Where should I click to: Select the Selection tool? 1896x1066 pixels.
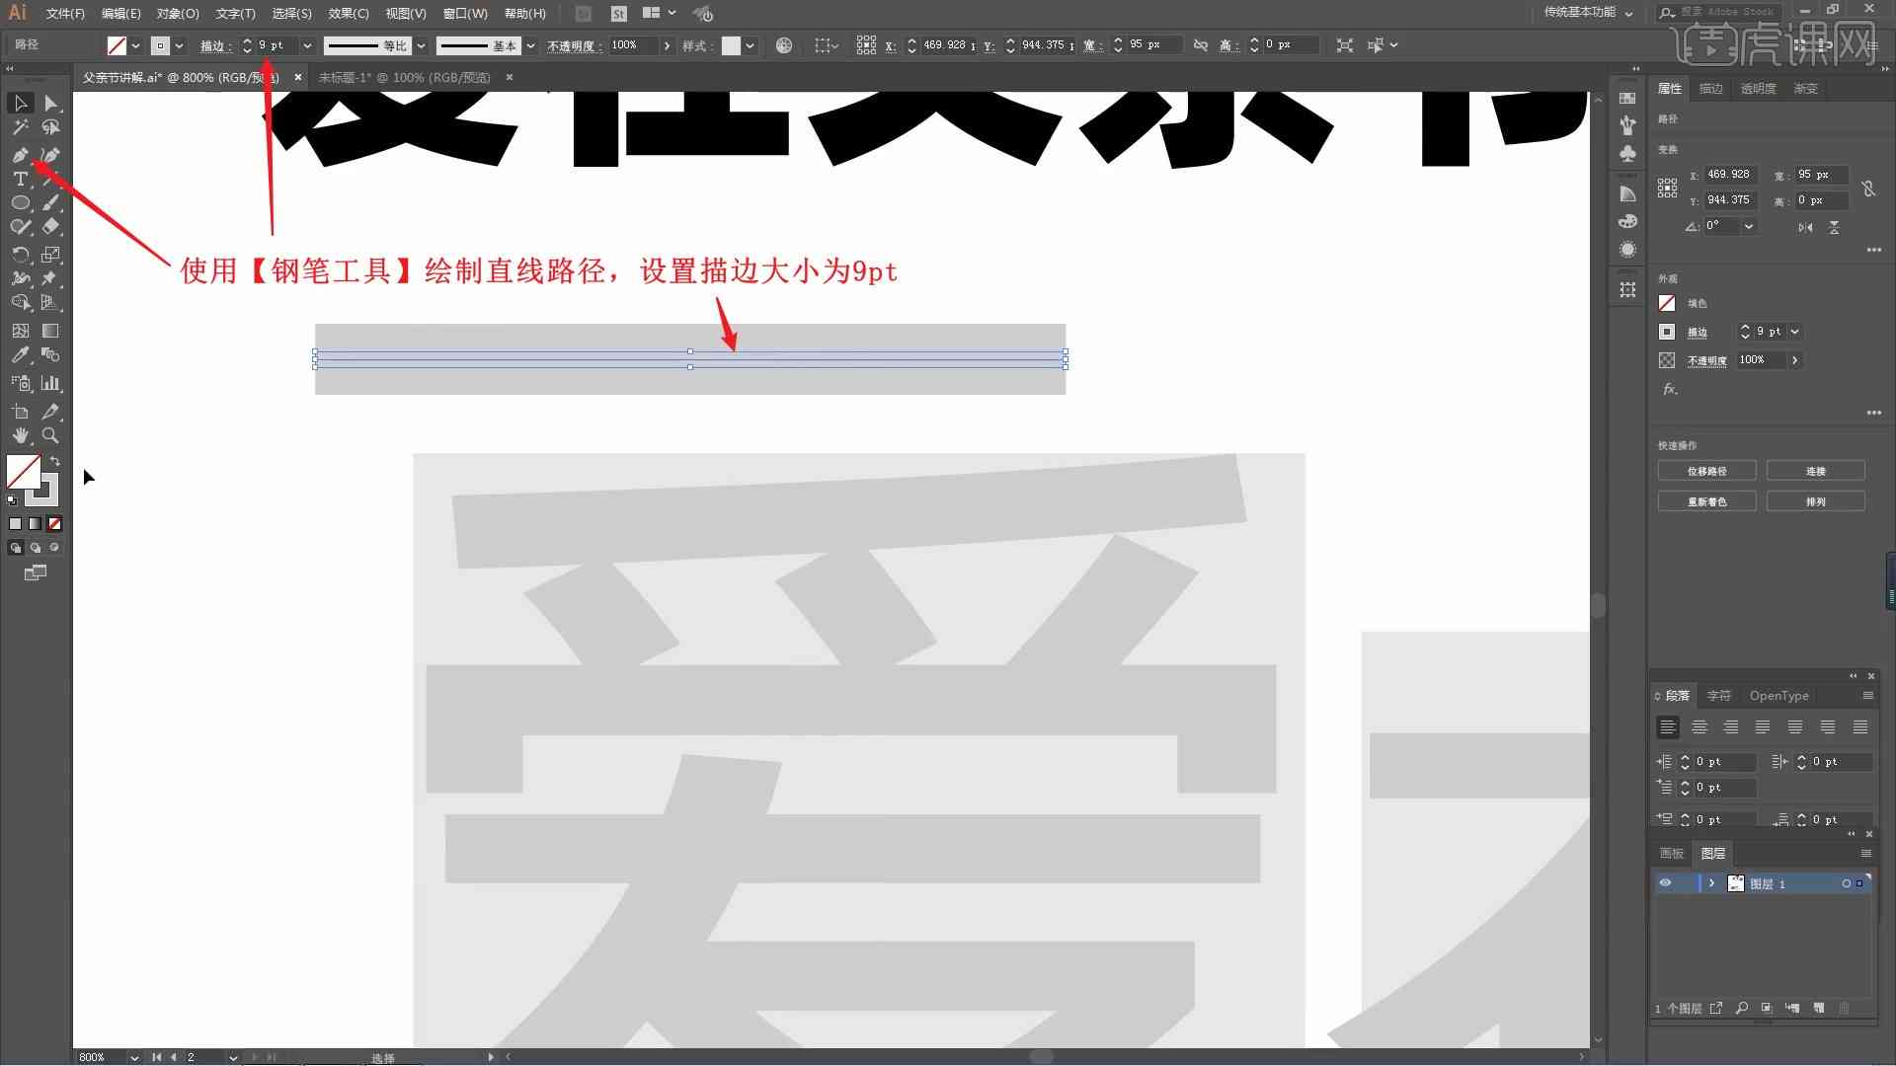18,103
